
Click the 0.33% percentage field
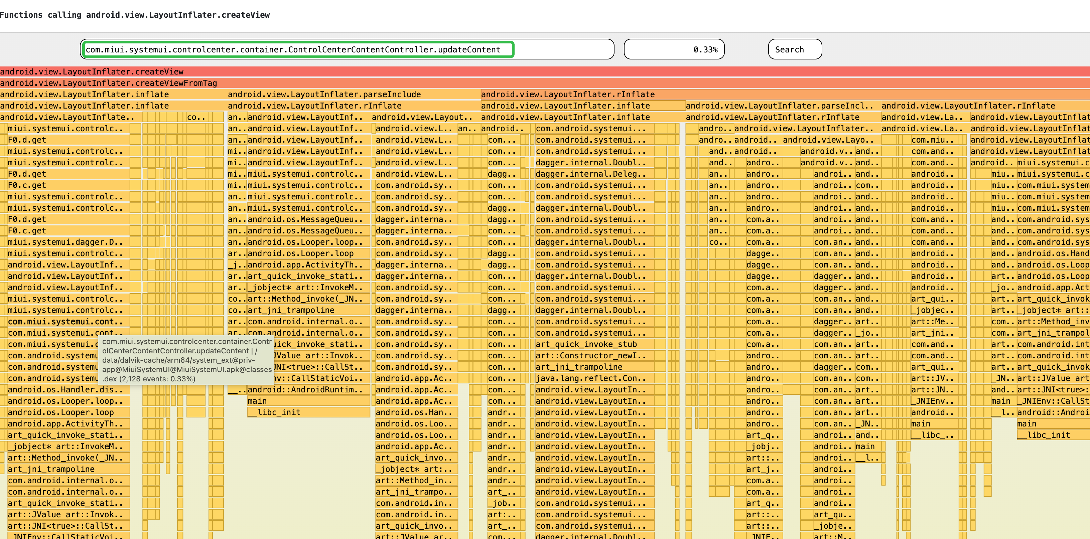pos(674,49)
